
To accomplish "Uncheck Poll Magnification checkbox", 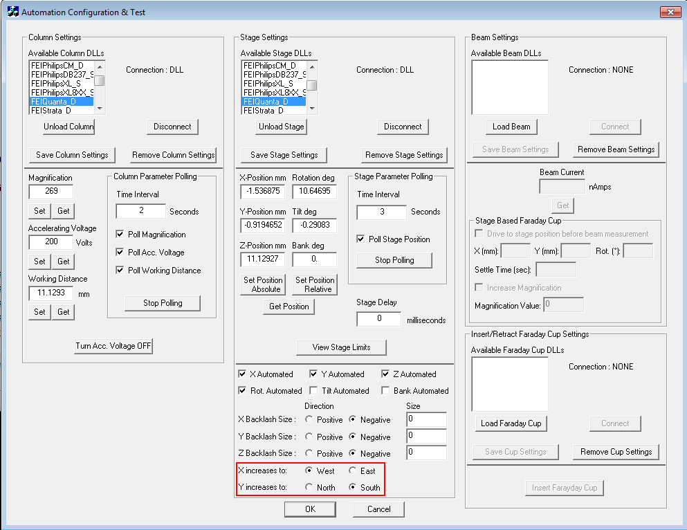I will [x=120, y=235].
